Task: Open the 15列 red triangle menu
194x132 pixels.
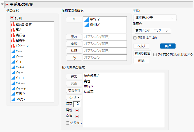Action: tap(12, 18)
